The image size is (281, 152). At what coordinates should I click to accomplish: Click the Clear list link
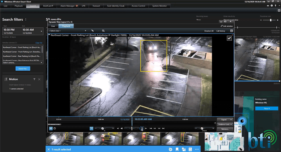pos(39,43)
